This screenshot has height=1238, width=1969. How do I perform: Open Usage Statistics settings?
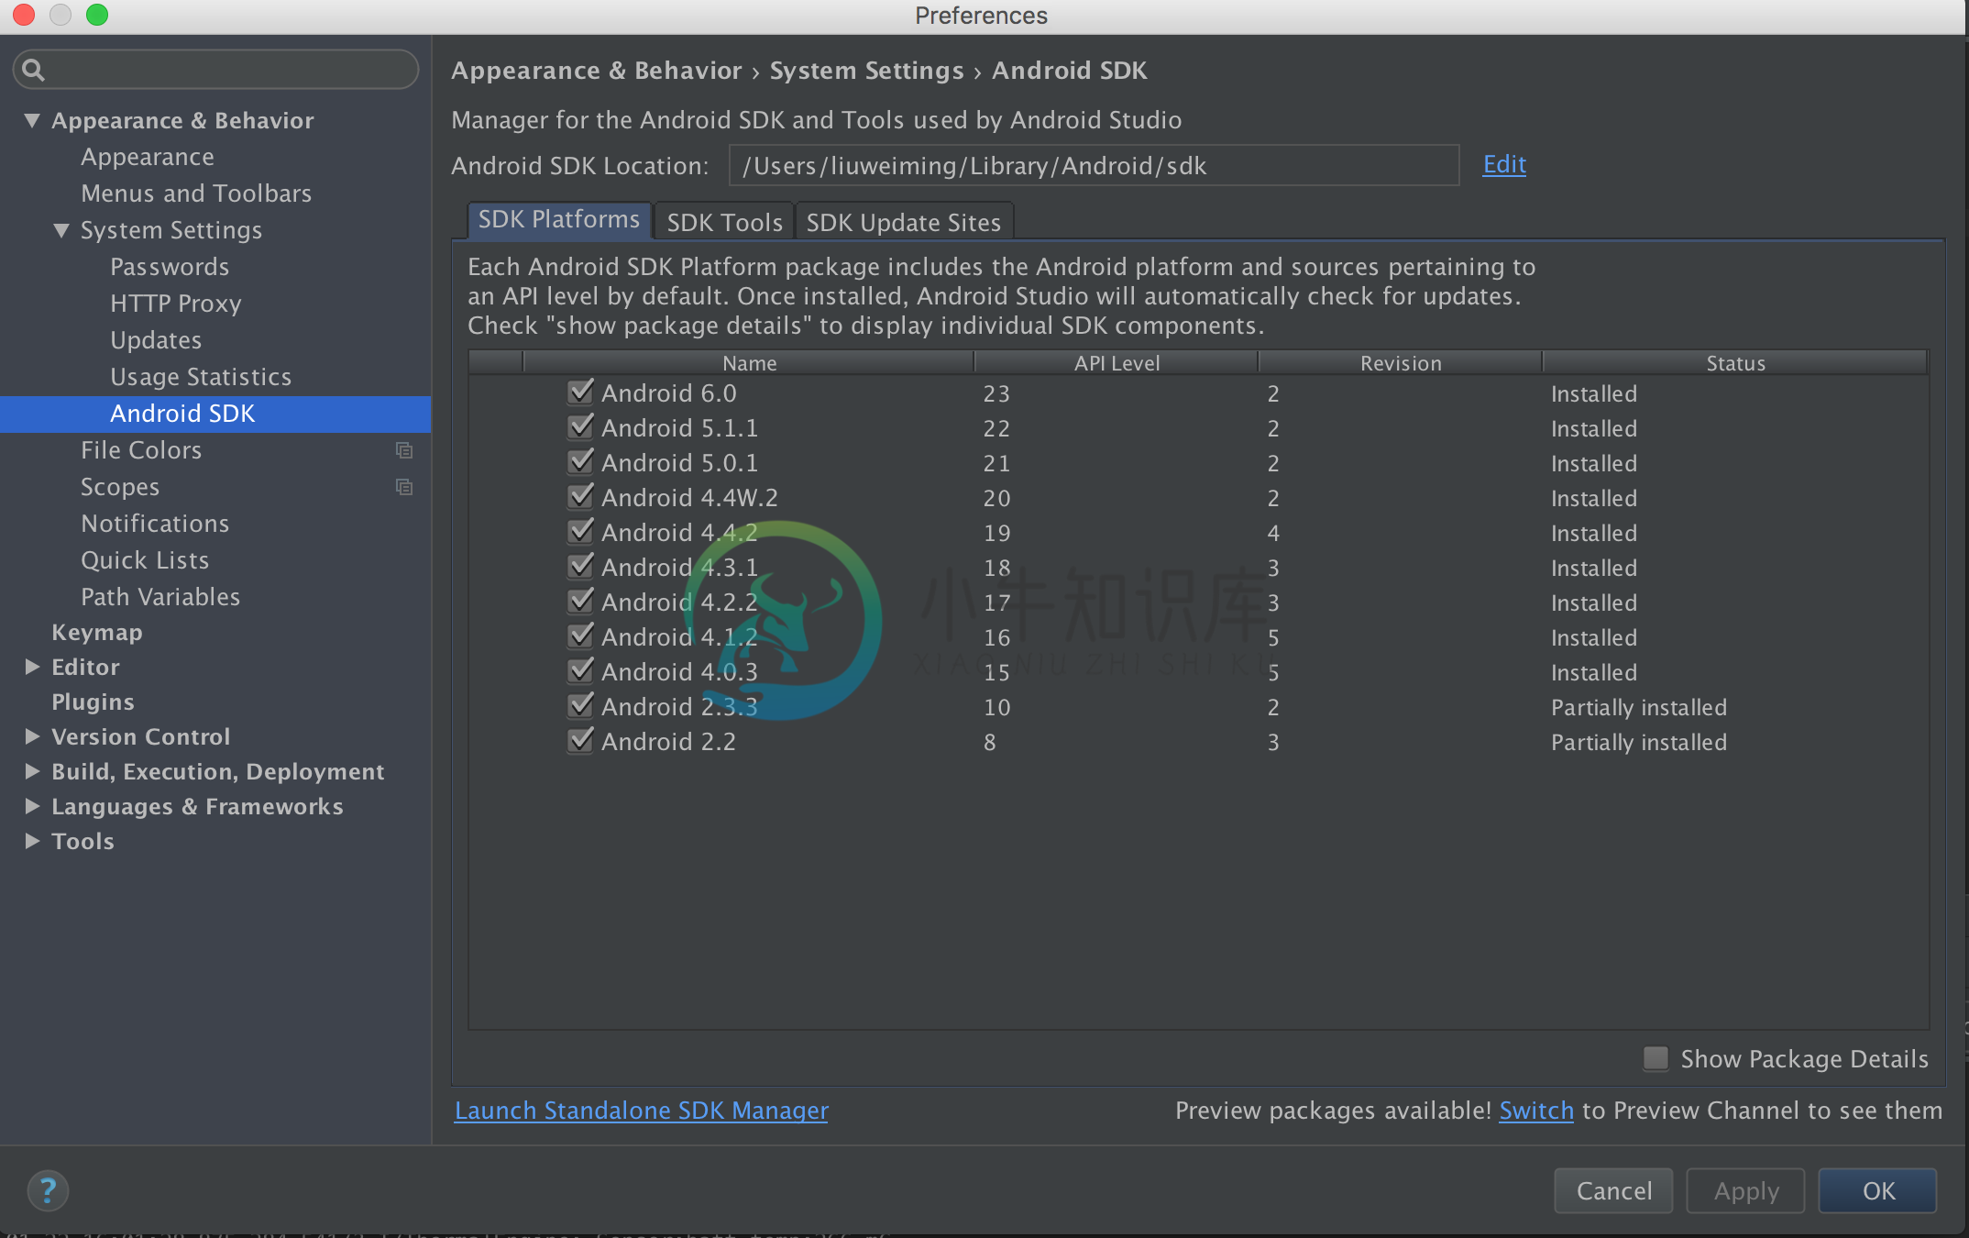(201, 377)
